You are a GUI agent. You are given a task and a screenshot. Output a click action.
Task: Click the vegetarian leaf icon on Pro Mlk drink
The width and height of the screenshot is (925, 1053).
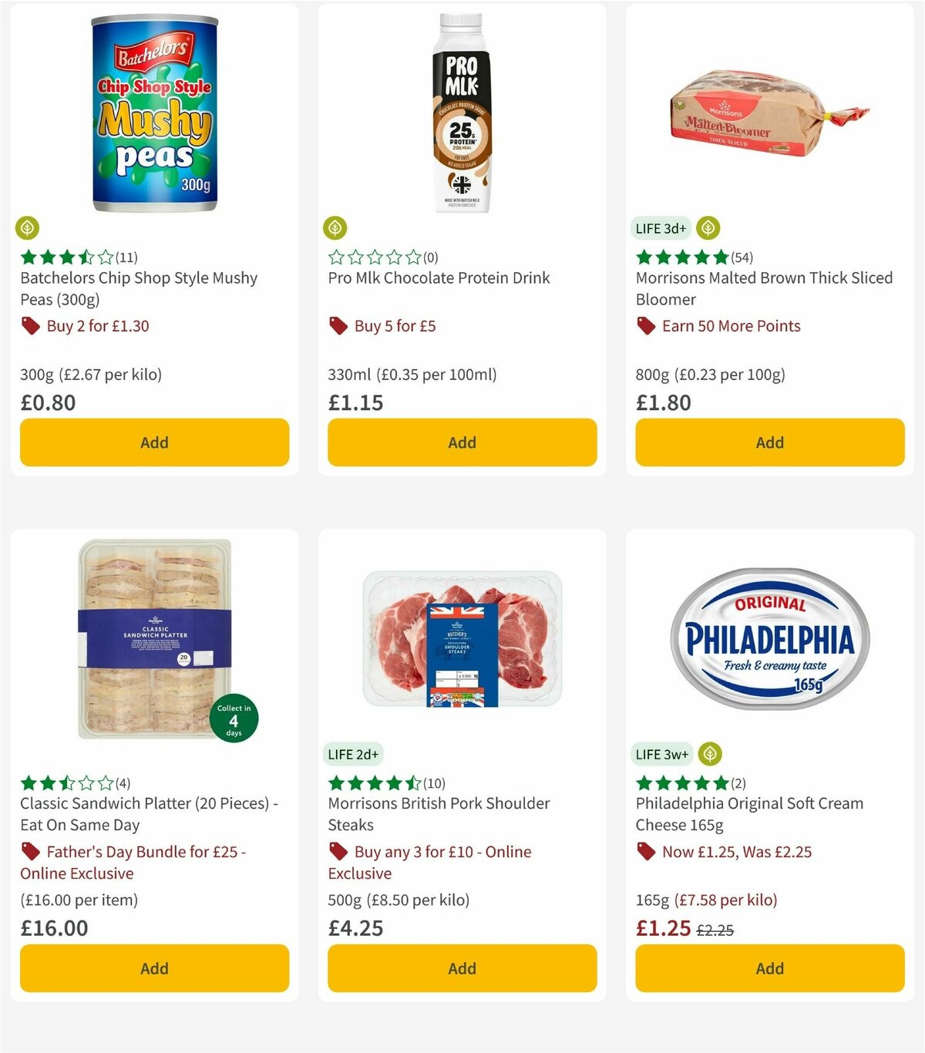335,228
